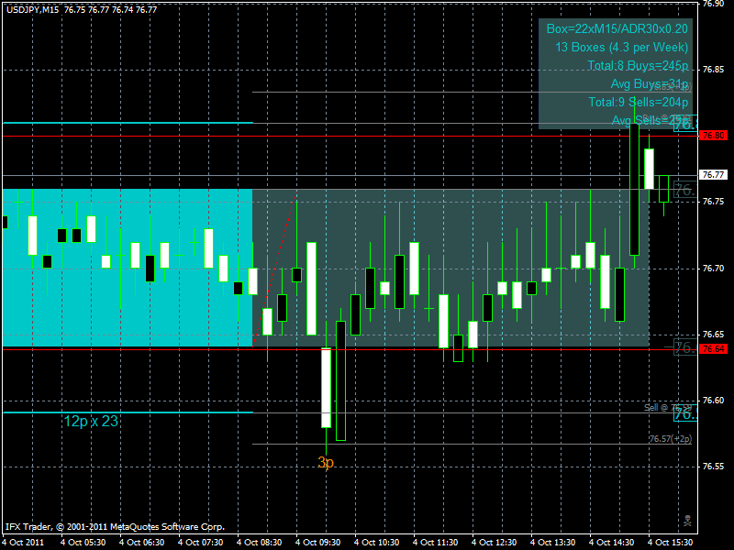The image size is (734, 550).
Task: Click the cyan 12p x 23 label
Action: [92, 422]
